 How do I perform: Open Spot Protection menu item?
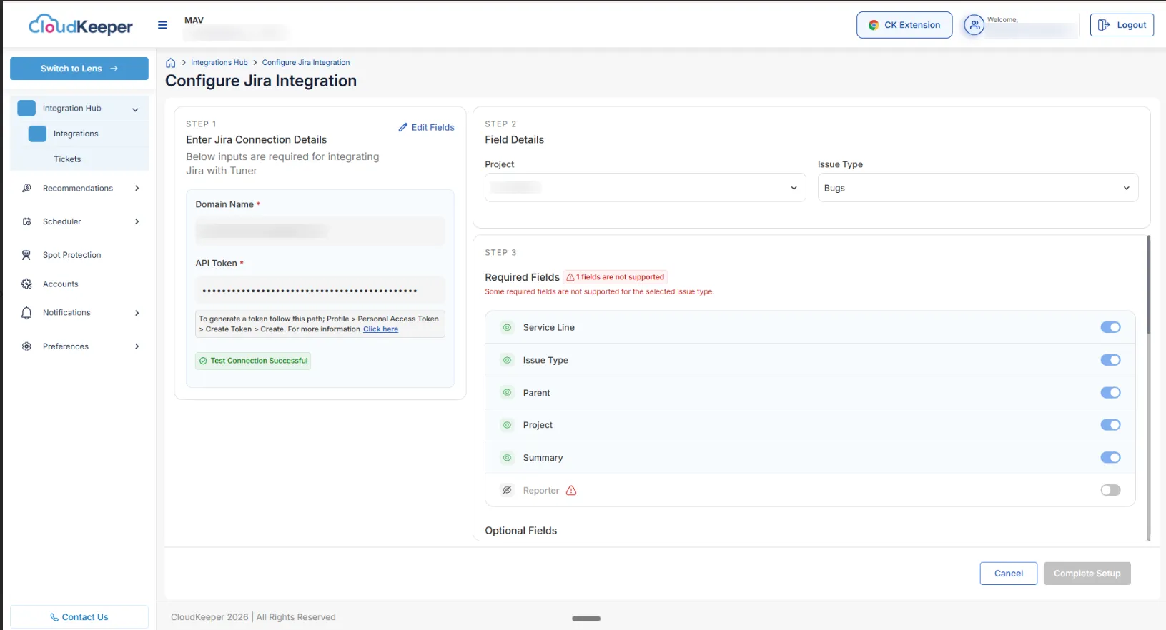71,255
